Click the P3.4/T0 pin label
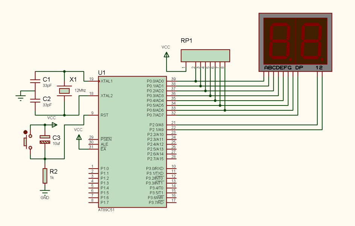Viewport: 355px width, 226px height. click(156, 188)
